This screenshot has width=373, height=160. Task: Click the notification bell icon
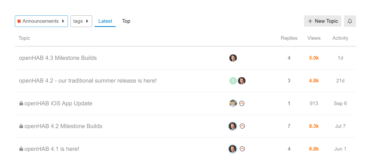pyautogui.click(x=350, y=21)
